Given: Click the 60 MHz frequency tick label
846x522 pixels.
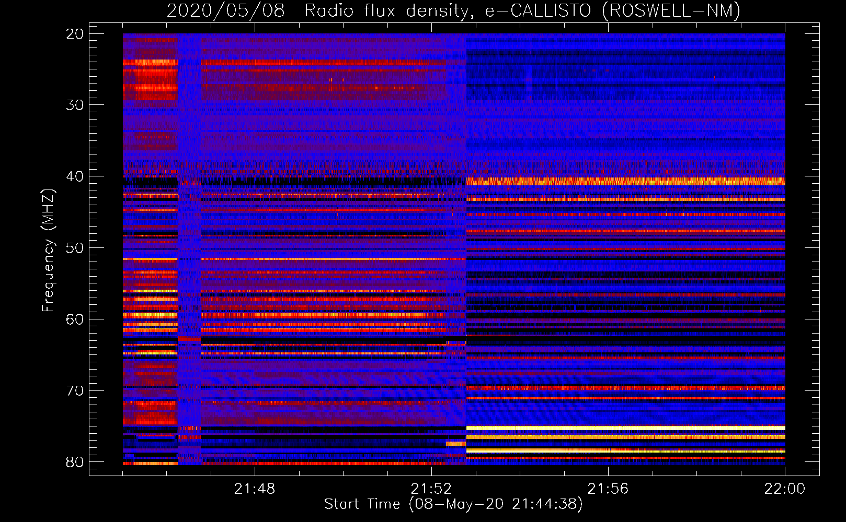Looking at the screenshot, I should point(75,319).
